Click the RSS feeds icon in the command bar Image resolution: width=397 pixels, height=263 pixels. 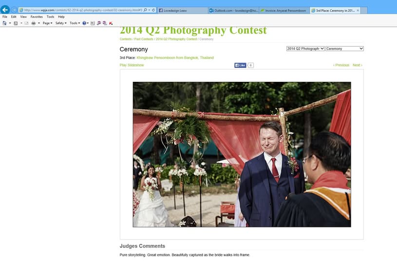click(16, 23)
